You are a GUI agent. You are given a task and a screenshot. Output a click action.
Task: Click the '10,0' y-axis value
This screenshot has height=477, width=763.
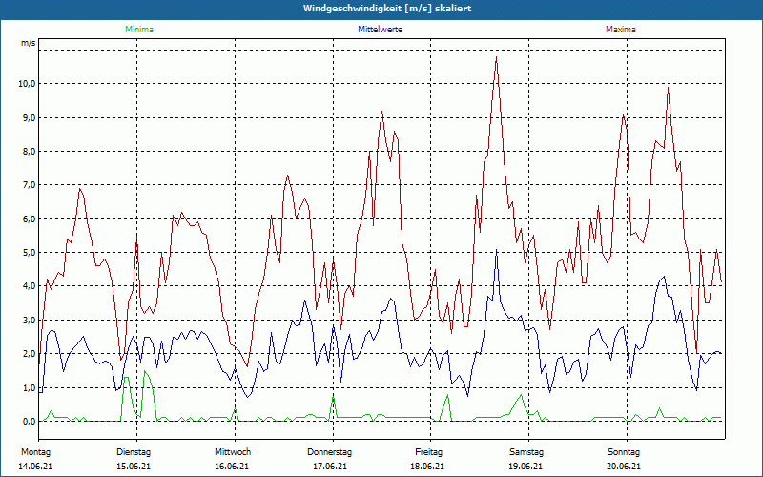click(x=28, y=84)
